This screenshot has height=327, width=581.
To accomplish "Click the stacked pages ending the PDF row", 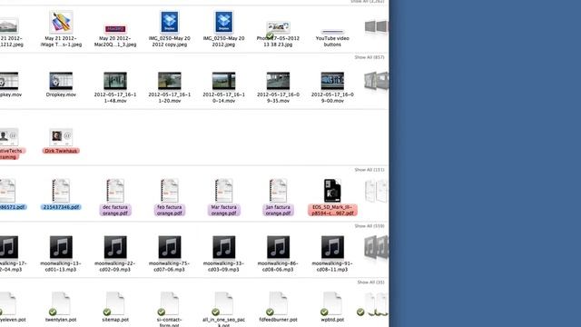I will (x=376, y=191).
